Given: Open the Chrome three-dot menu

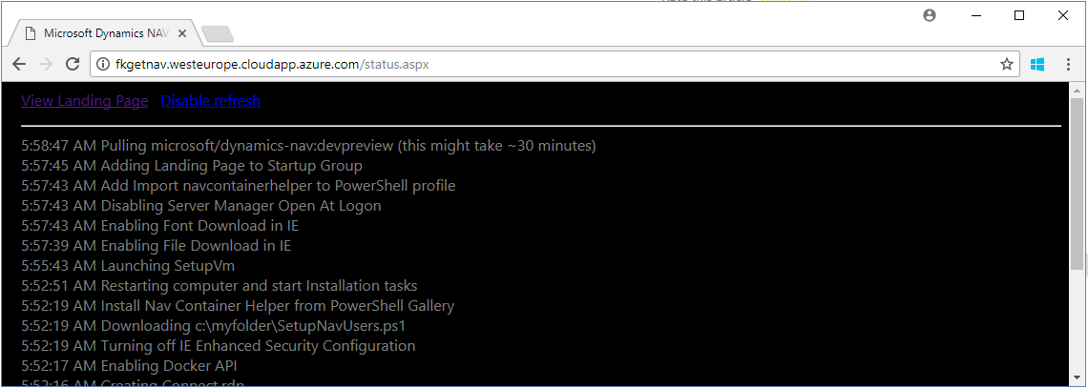Looking at the screenshot, I should tap(1069, 64).
